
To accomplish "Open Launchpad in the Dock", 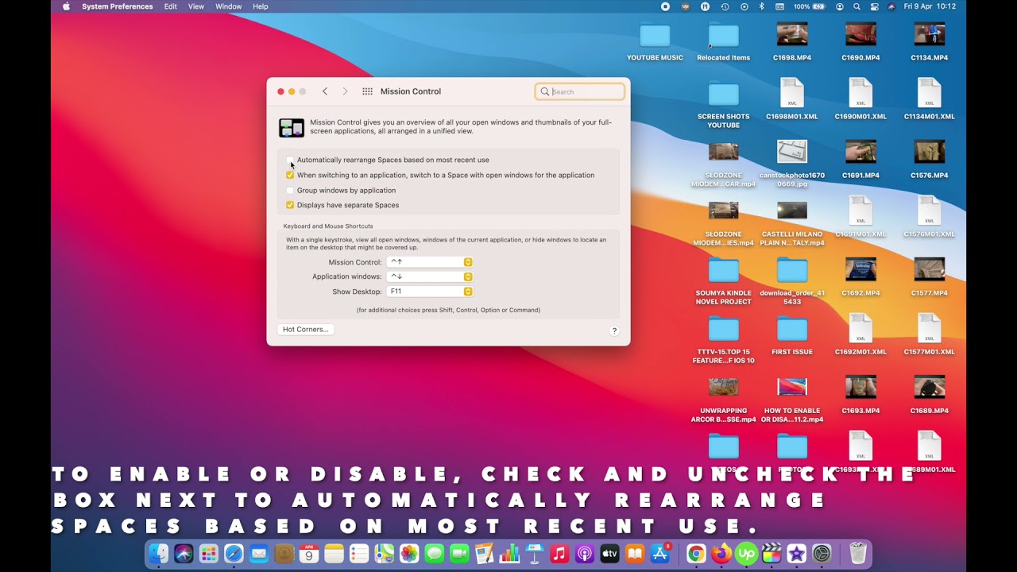I will (x=209, y=554).
